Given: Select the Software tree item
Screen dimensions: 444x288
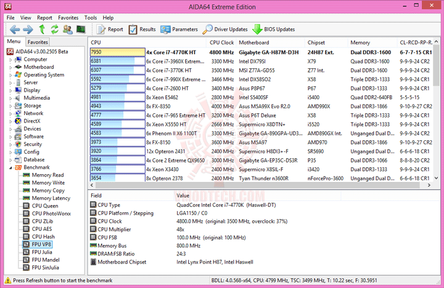Looking at the screenshot, I should (33, 136).
